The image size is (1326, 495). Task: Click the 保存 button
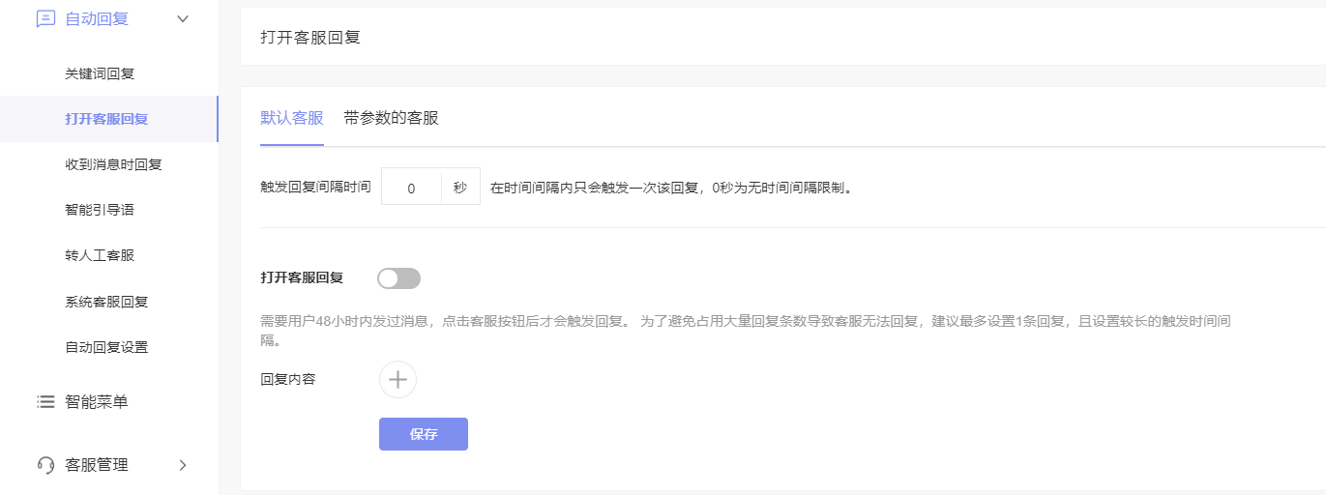click(x=424, y=434)
